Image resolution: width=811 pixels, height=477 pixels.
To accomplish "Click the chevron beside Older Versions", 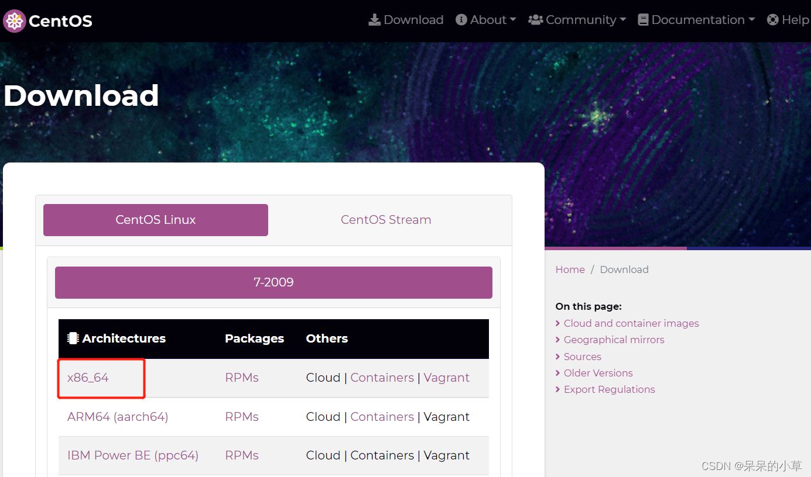I will click(x=558, y=373).
